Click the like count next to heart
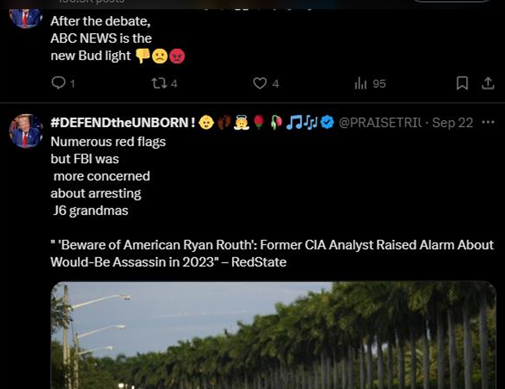This screenshot has width=505, height=389. point(275,84)
